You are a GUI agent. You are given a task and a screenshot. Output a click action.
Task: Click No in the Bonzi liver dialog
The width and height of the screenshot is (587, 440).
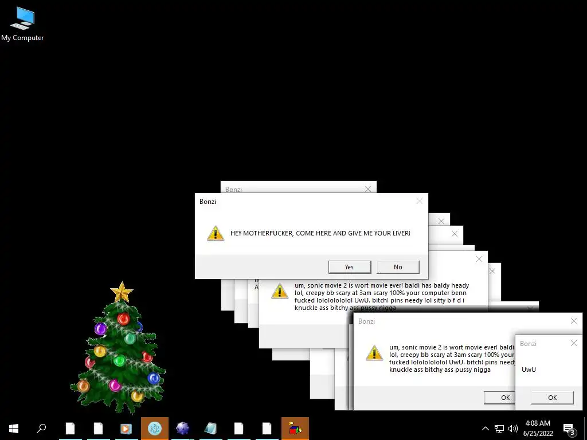(x=398, y=267)
